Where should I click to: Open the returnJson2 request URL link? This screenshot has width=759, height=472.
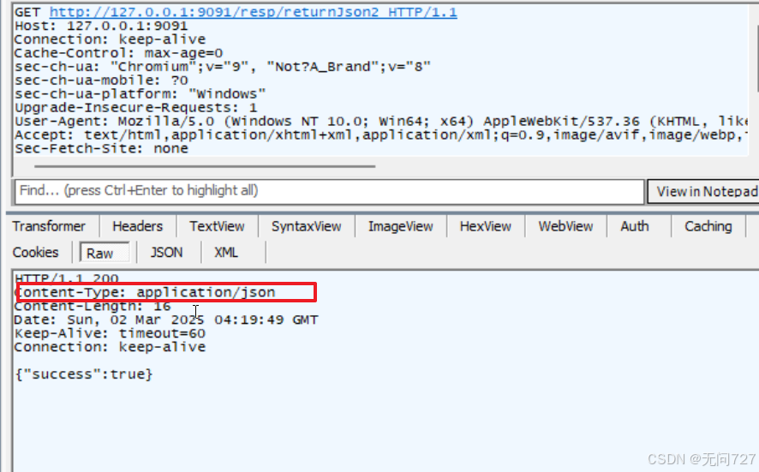click(253, 12)
